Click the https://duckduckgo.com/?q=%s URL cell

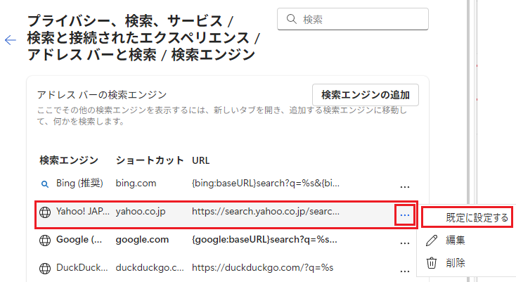click(263, 267)
